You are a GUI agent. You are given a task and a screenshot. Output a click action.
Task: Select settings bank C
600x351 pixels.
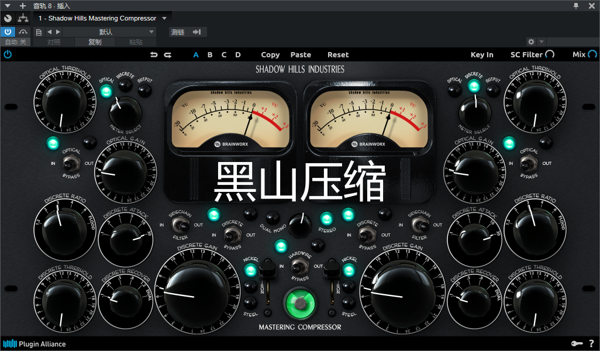(x=224, y=55)
